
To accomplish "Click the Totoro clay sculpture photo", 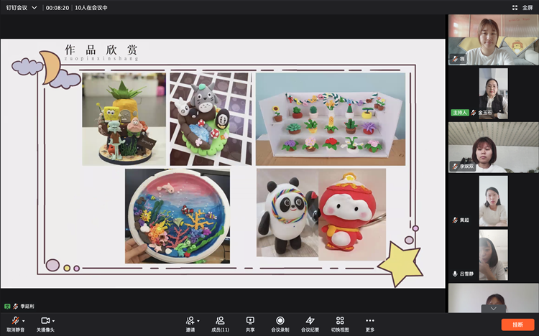I will pyautogui.click(x=211, y=119).
